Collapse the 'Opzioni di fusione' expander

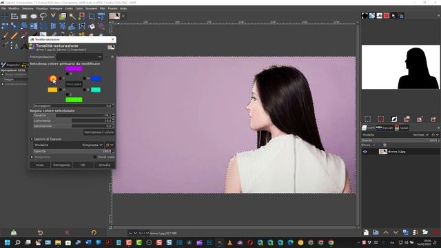32,139
